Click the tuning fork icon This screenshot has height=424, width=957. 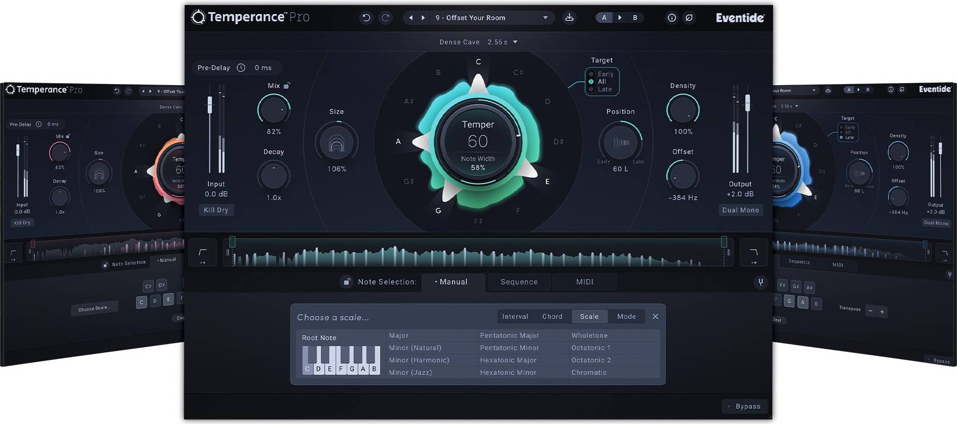pyautogui.click(x=761, y=282)
